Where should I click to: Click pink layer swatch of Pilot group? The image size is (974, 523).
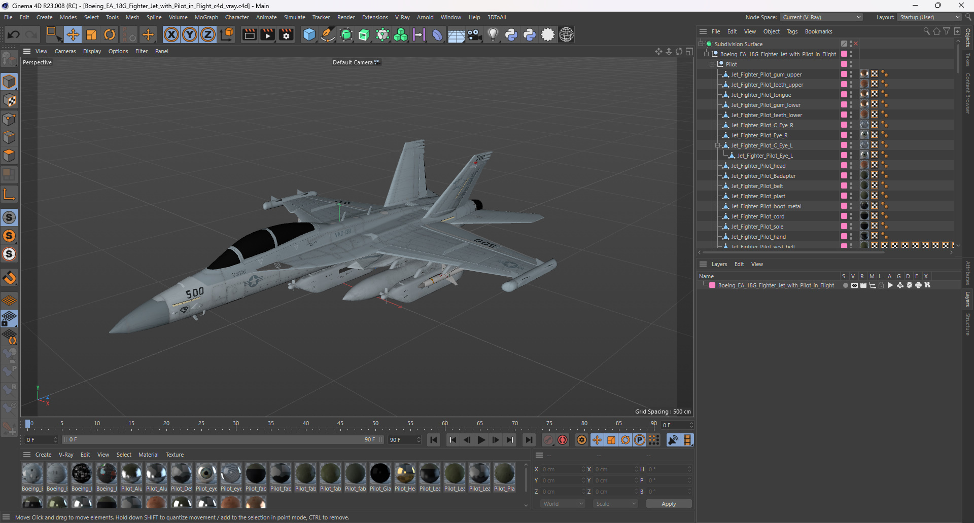click(x=844, y=64)
